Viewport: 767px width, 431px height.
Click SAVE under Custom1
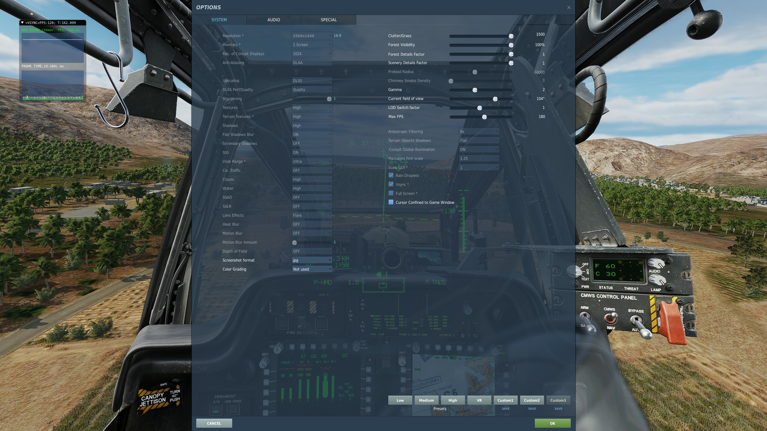(506, 409)
